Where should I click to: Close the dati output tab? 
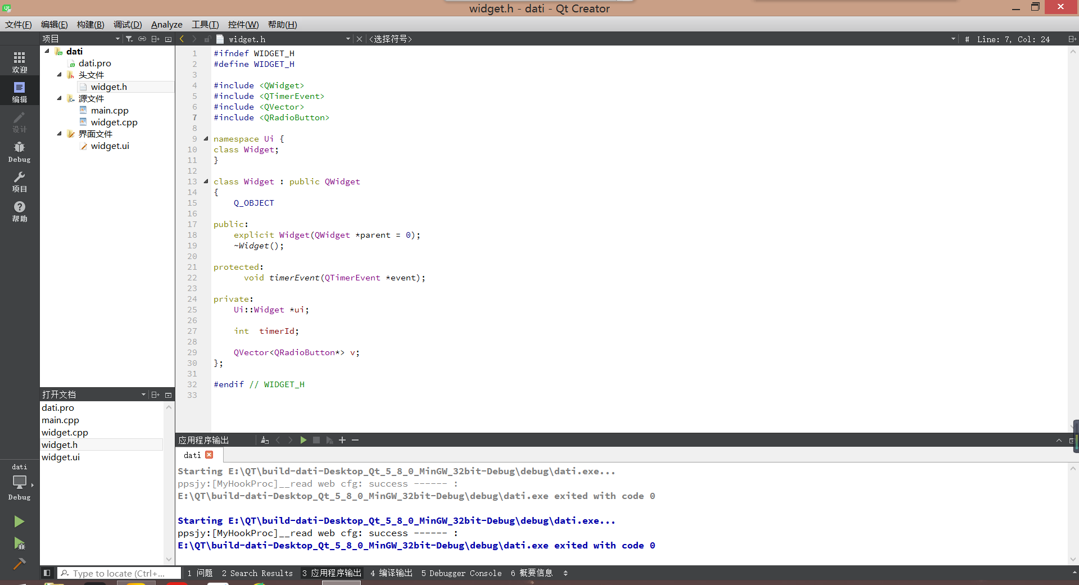coord(209,455)
